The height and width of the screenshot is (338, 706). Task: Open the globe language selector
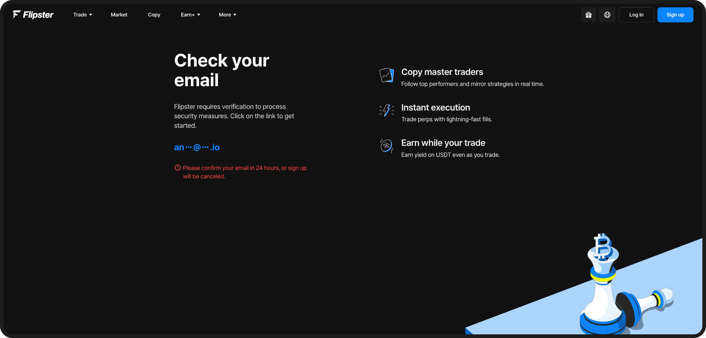607,15
